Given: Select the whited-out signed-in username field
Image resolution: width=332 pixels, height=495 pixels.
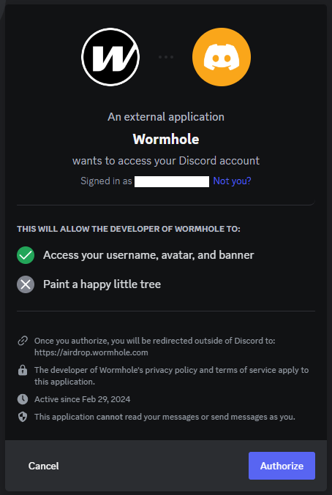Looking at the screenshot, I should pyautogui.click(x=172, y=181).
